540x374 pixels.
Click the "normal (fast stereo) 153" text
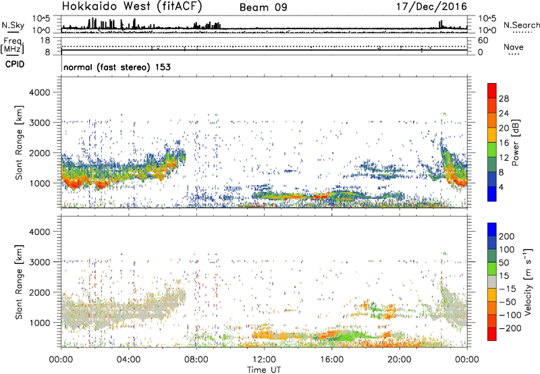(117, 67)
